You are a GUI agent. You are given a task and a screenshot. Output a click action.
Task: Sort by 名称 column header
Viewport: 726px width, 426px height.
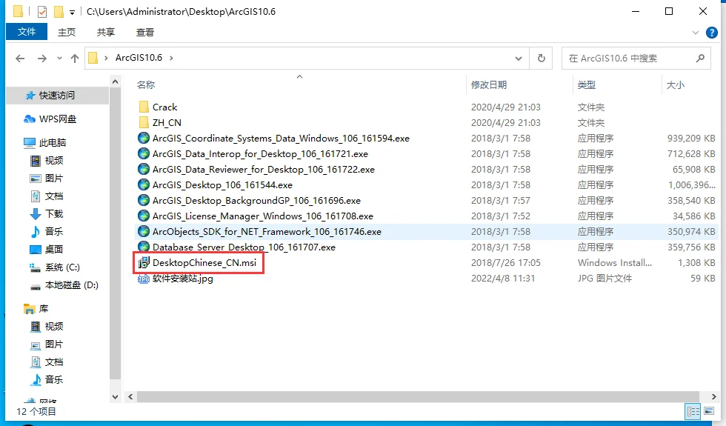(x=146, y=84)
